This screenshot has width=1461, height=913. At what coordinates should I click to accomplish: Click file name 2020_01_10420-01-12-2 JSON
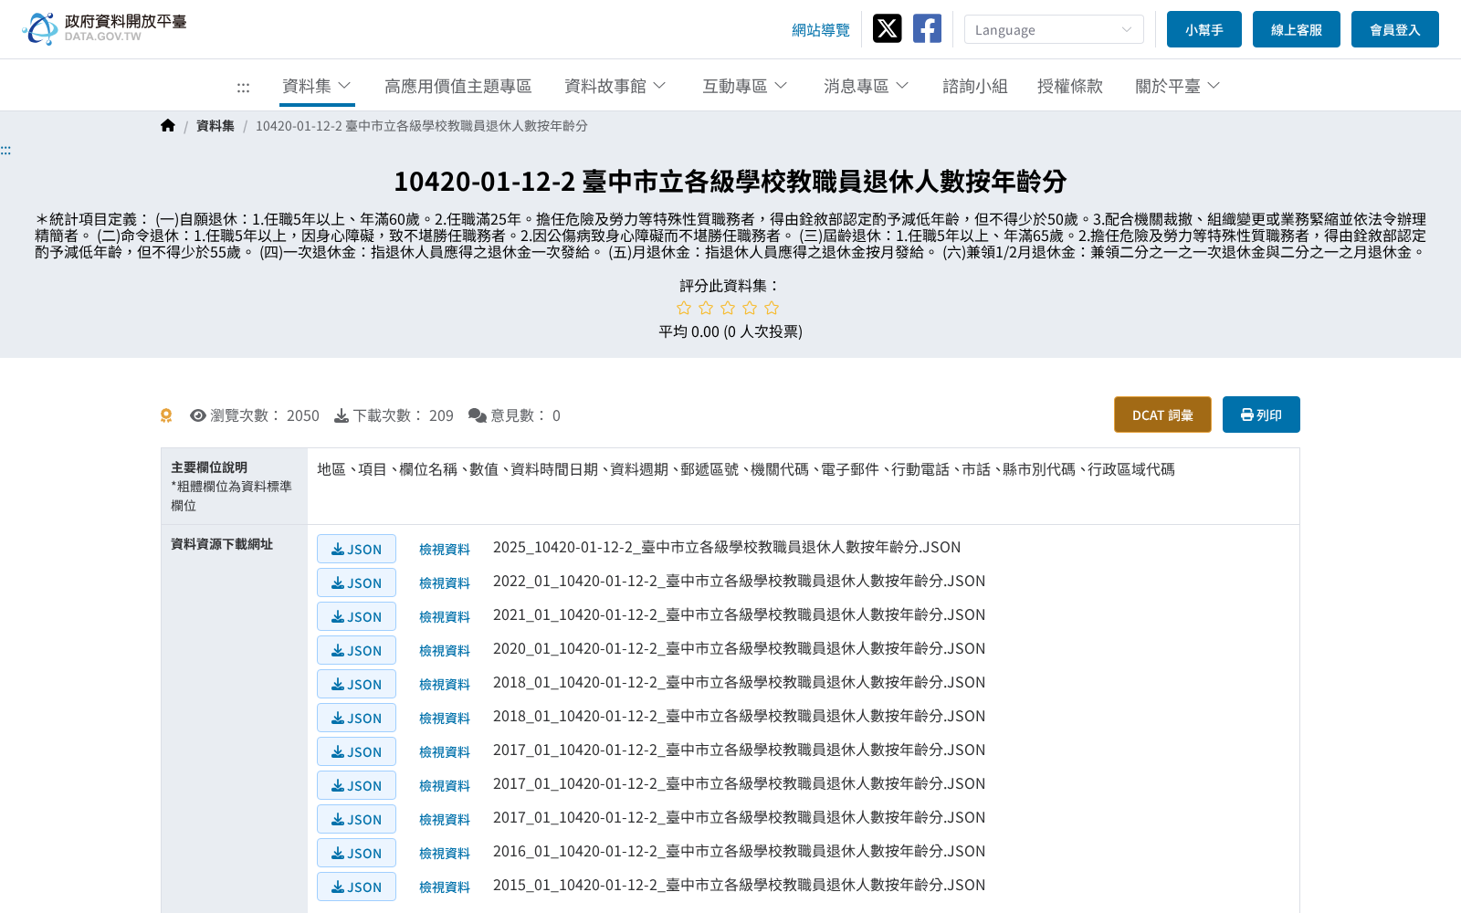pyautogui.click(x=739, y=648)
